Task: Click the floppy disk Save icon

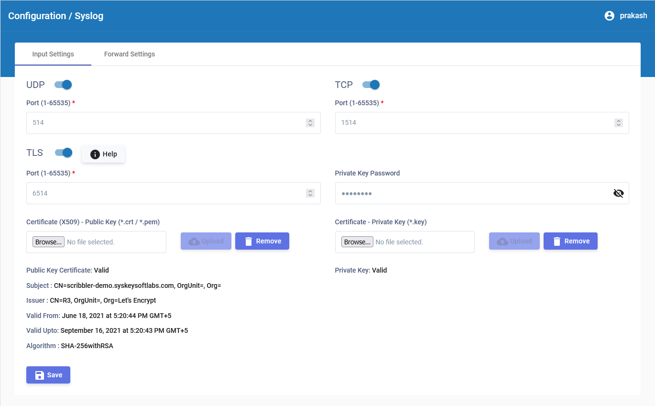Action: (40, 375)
